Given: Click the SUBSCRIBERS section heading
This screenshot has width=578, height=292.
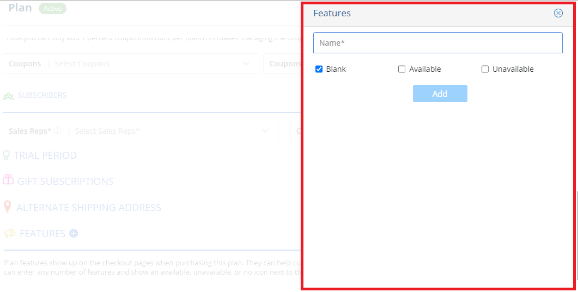Looking at the screenshot, I should point(42,95).
